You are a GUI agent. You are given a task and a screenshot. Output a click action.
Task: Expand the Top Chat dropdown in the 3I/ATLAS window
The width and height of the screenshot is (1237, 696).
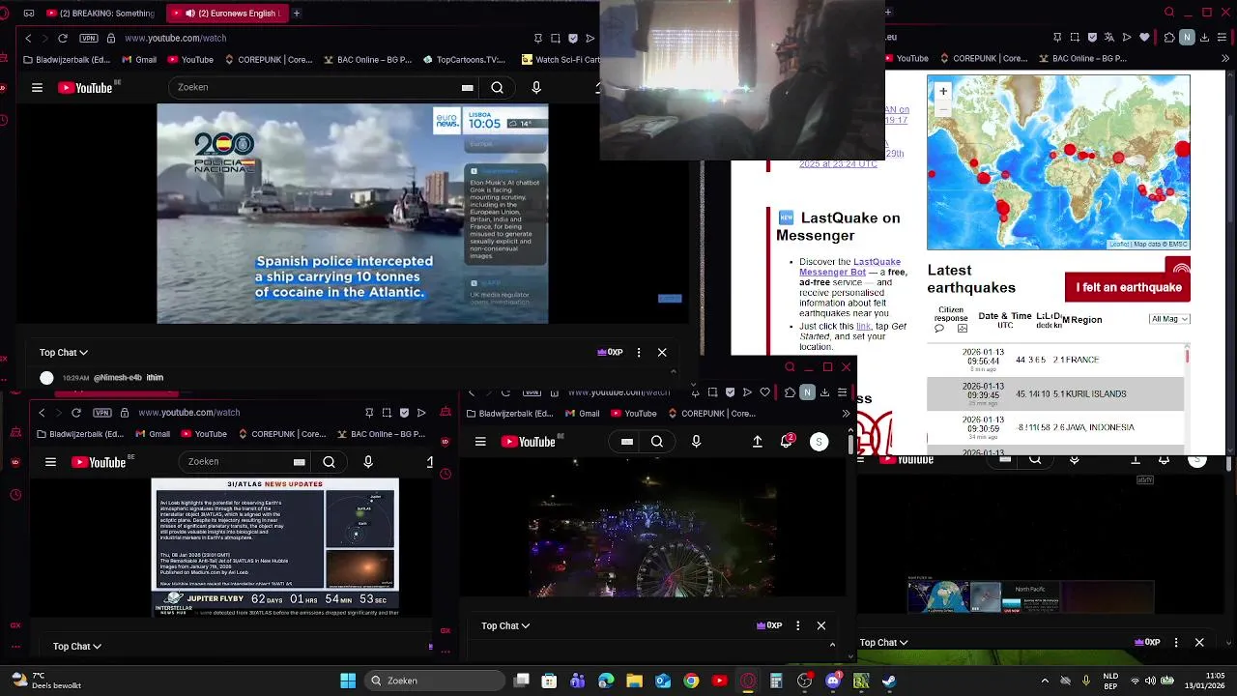coord(77,647)
